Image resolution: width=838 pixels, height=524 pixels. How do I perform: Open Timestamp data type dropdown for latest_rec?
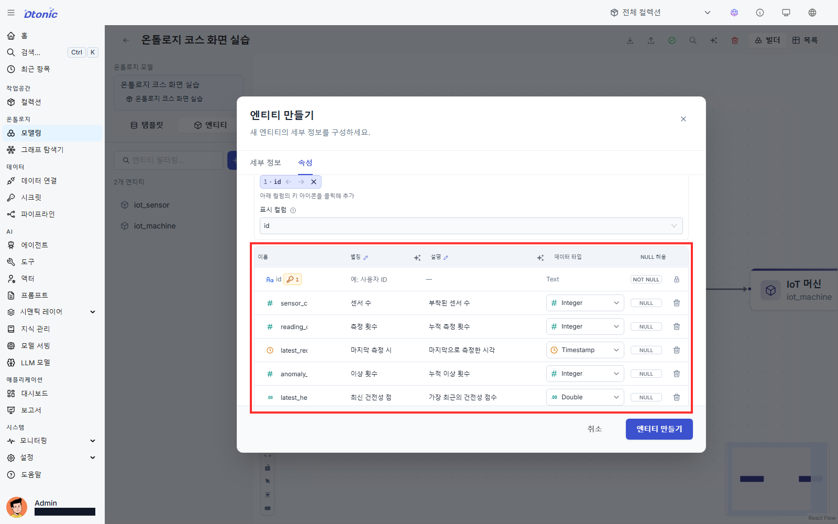[585, 350]
